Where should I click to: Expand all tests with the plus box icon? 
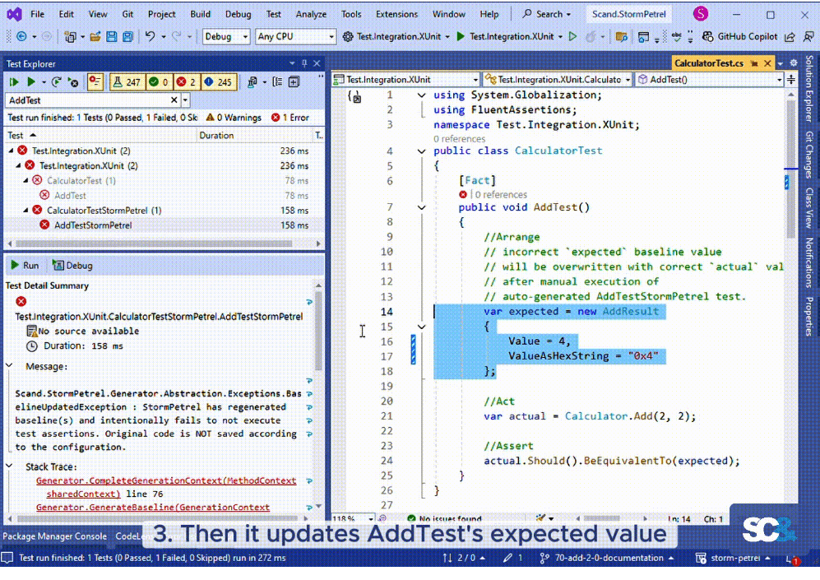point(294,82)
